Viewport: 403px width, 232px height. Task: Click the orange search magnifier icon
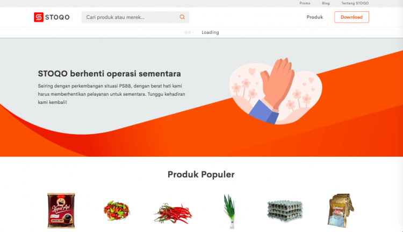182,17
